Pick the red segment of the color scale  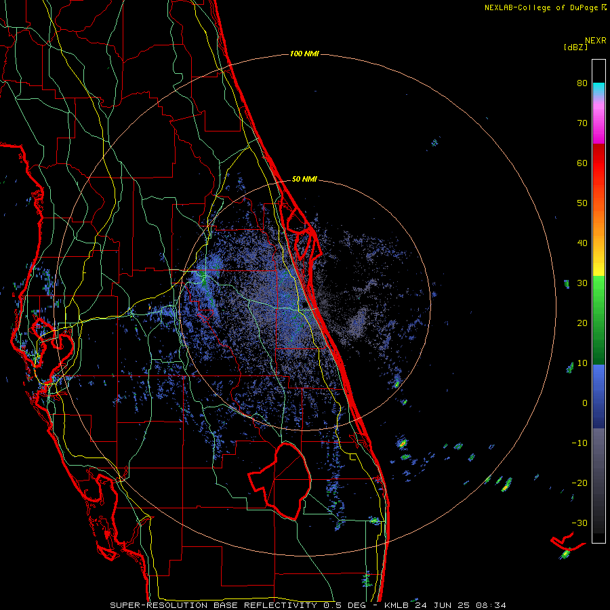coord(598,163)
